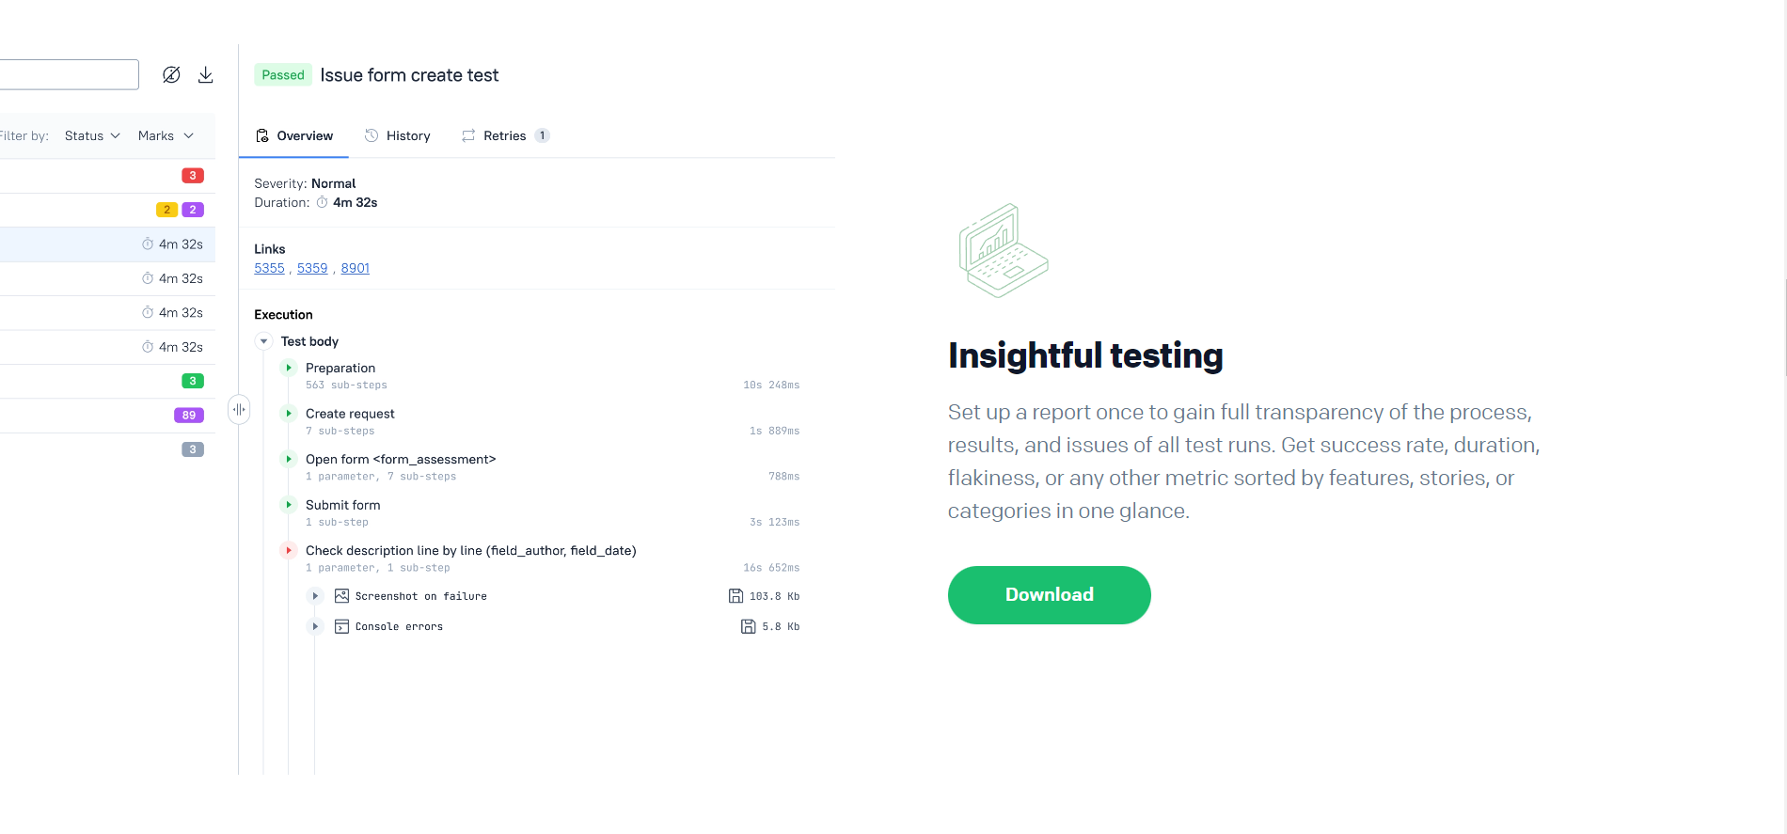This screenshot has width=1787, height=834.
Task: Open the Status filter dropdown
Action: click(92, 135)
